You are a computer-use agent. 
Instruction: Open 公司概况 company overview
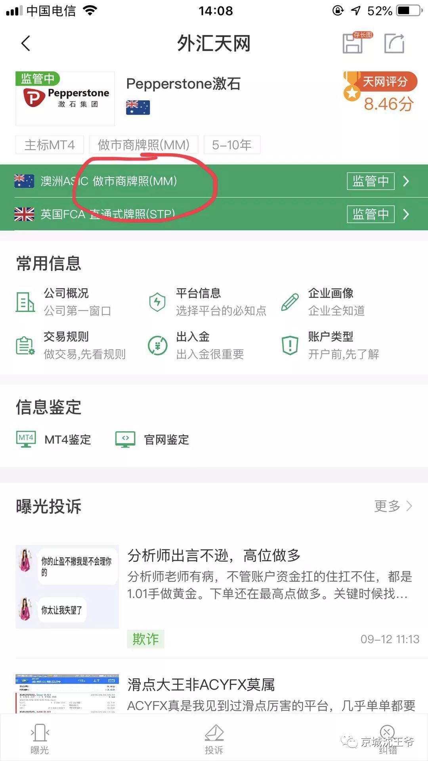pyautogui.click(x=63, y=302)
